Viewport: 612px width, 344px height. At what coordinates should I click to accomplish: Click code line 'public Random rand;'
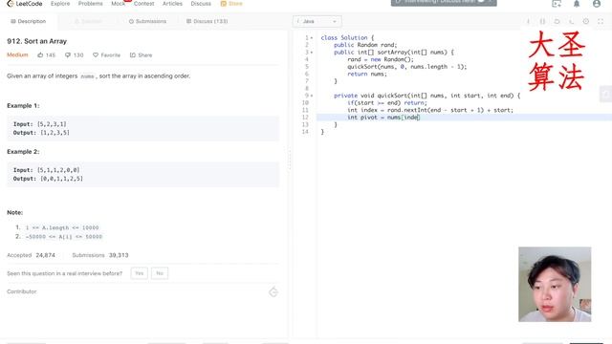365,45
